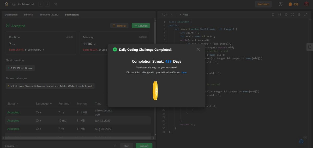Click the Premium button

[263, 4]
